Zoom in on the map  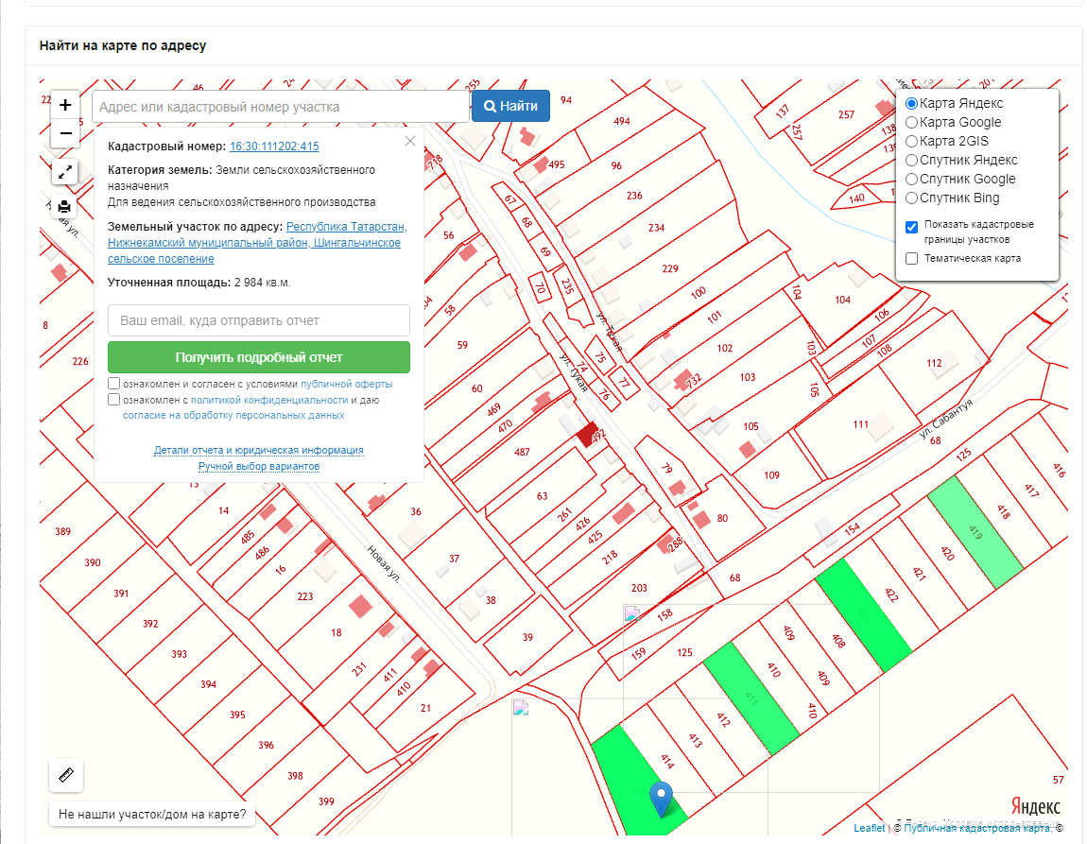point(65,105)
